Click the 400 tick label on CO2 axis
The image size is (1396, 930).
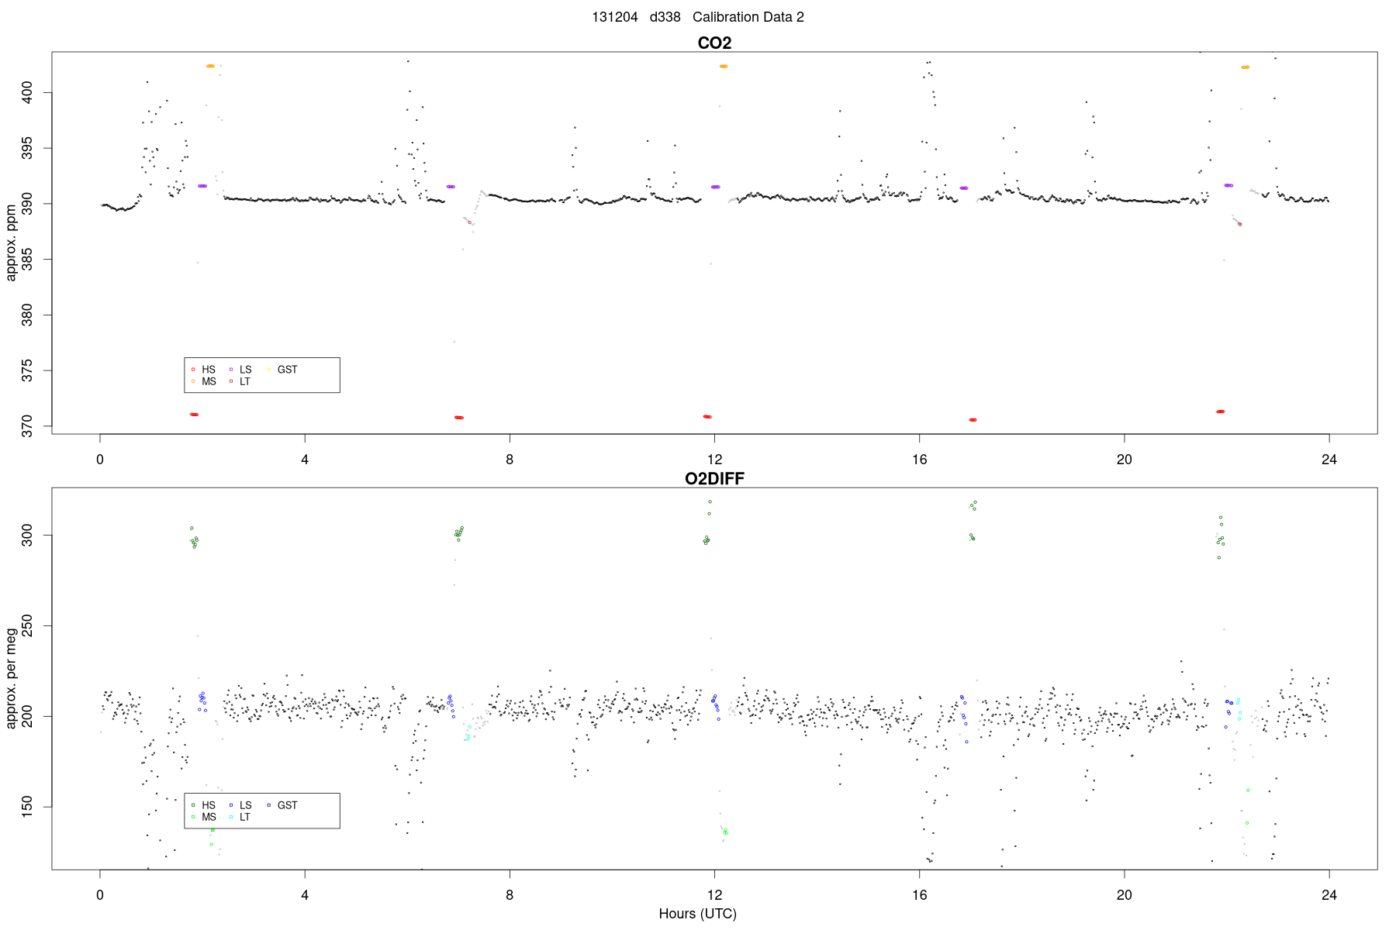click(x=27, y=93)
